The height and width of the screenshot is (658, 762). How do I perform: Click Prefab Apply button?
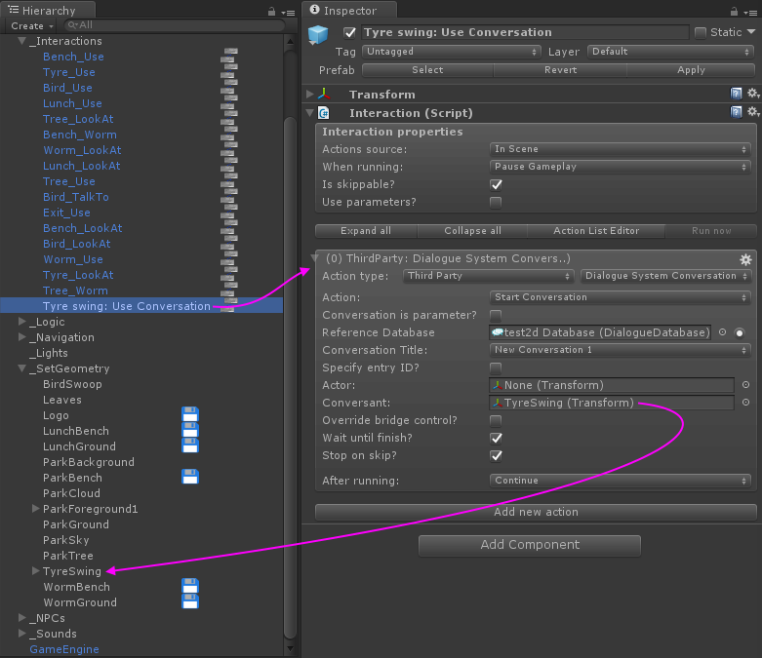click(x=691, y=70)
